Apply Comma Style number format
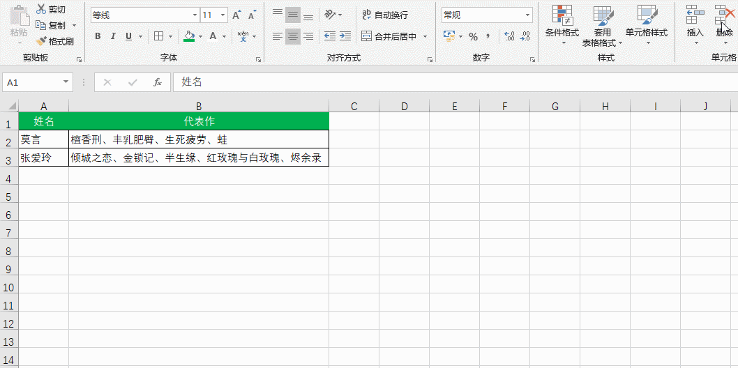Image resolution: width=738 pixels, height=368 pixels. coord(488,36)
